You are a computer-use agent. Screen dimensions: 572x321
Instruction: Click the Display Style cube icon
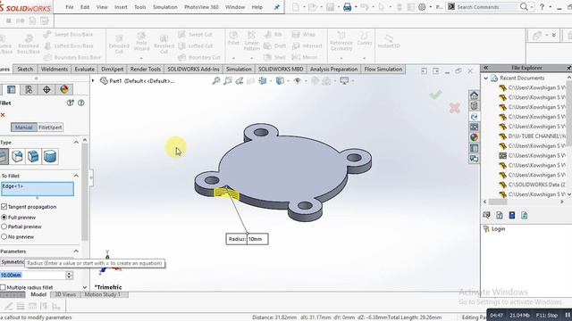(280, 81)
